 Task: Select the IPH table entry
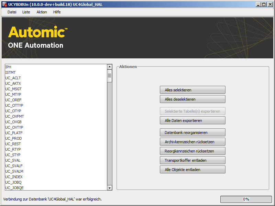[x=56, y=67]
